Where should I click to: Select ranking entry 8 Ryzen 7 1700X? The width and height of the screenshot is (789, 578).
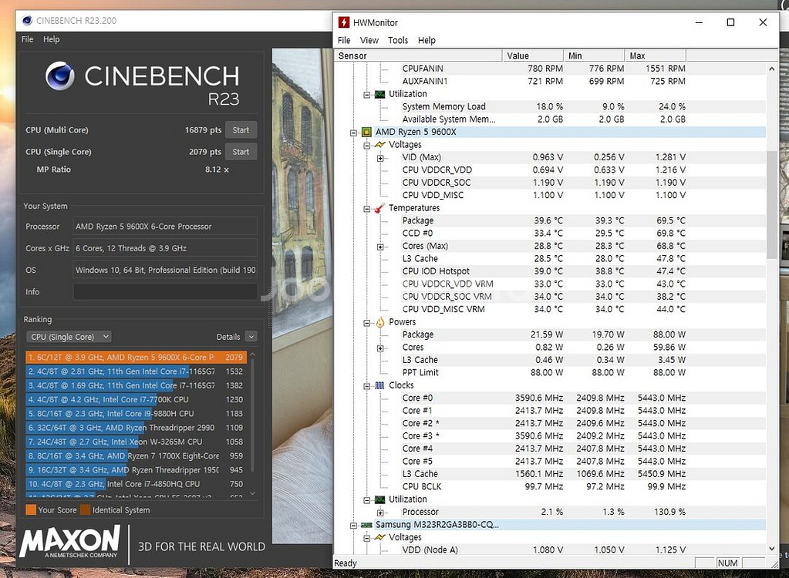tap(136, 455)
